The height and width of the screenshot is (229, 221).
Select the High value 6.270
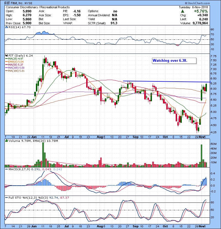click(27, 15)
